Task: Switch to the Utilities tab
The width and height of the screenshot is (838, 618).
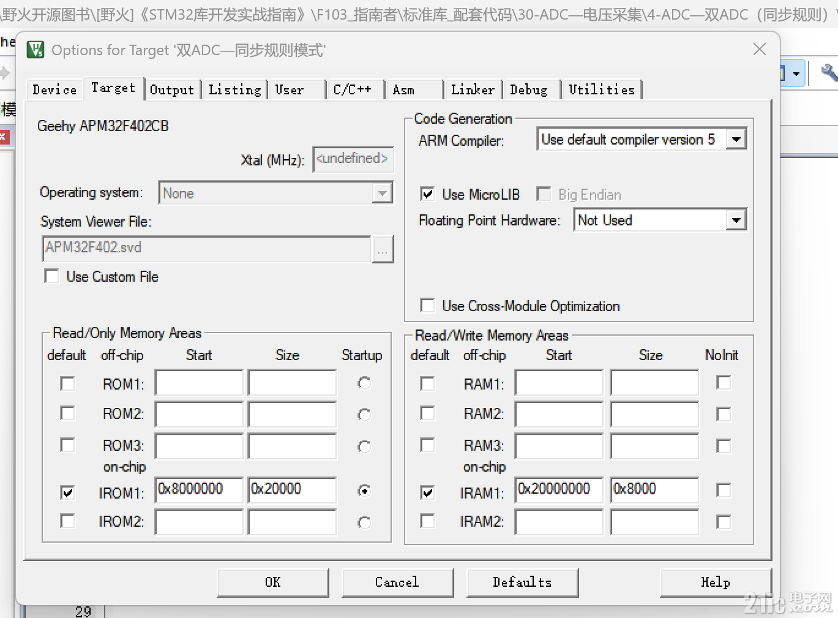Action: click(602, 89)
